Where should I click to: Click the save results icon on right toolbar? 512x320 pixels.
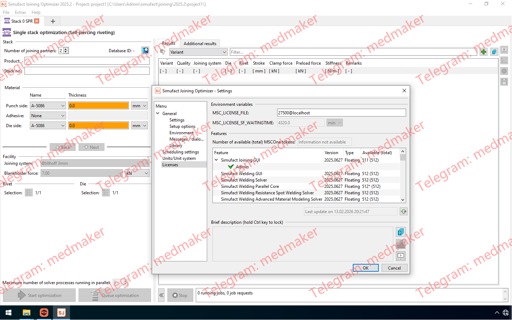point(504,81)
